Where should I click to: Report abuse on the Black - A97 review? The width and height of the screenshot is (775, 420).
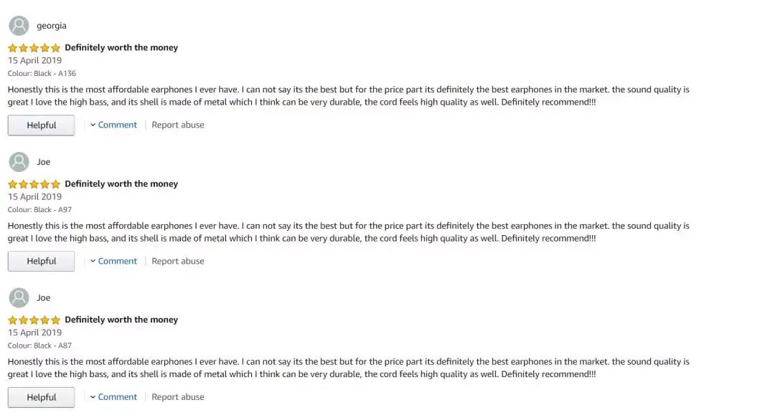(x=178, y=261)
